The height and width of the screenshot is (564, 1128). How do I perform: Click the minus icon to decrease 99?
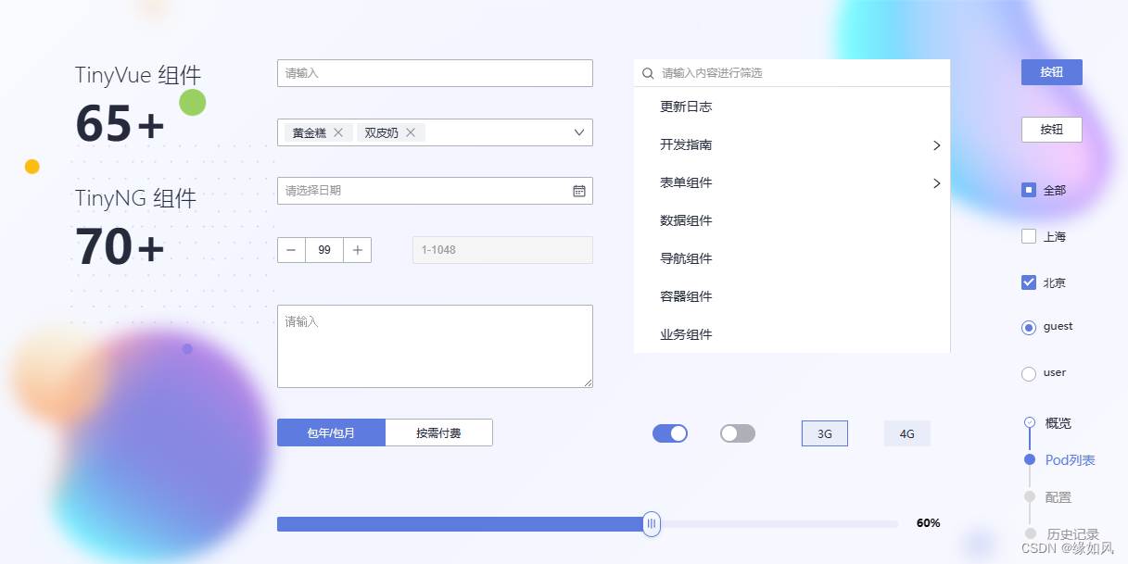coord(290,249)
